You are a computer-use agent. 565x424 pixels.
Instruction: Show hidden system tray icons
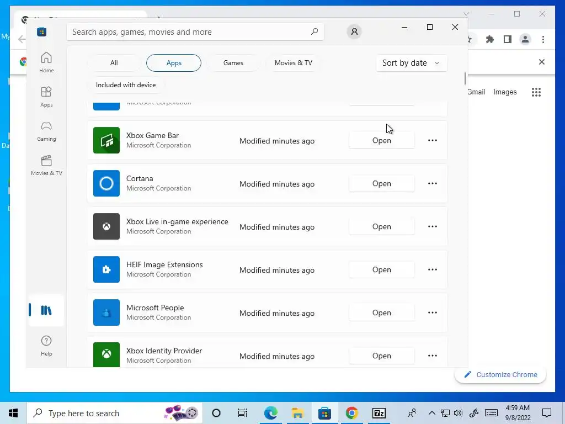pos(431,413)
